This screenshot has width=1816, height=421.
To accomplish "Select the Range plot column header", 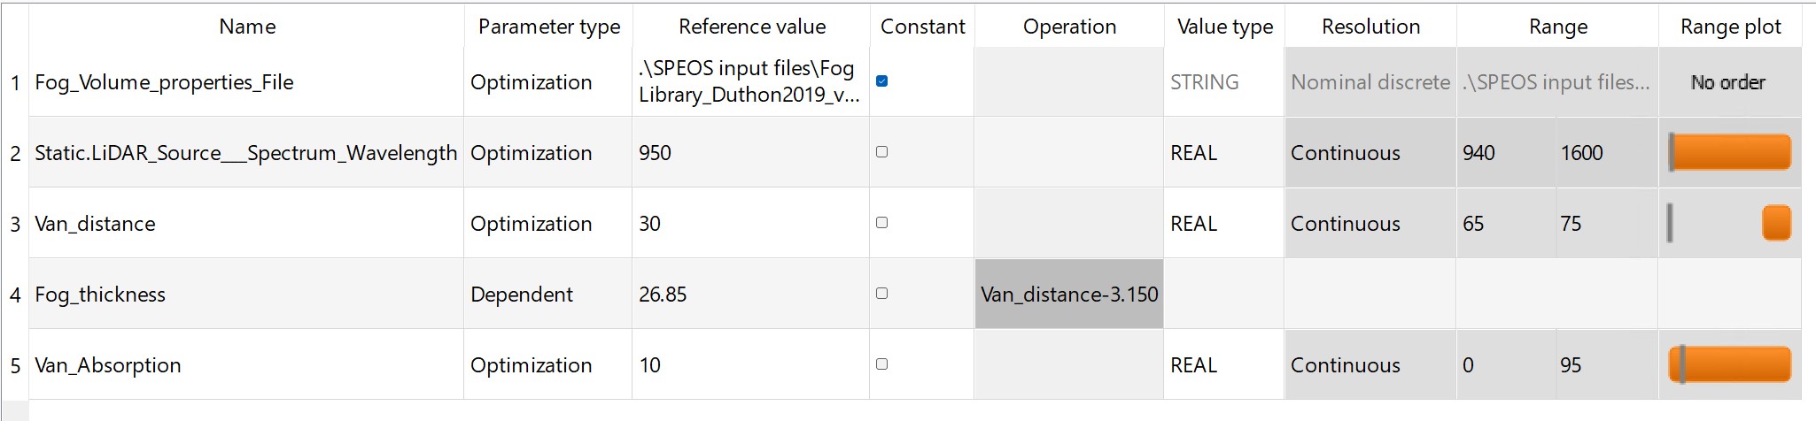I will (x=1730, y=27).
